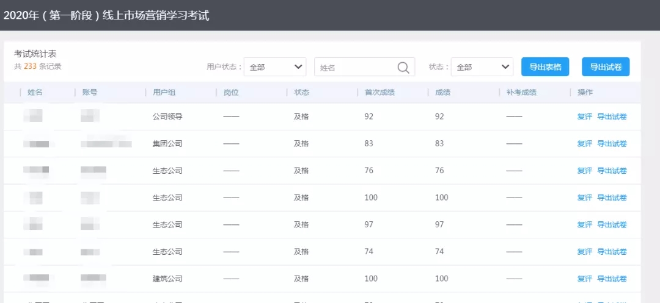Screen dimensions: 660x303
Task: Click the 岗位 column header
Action: 231,93
